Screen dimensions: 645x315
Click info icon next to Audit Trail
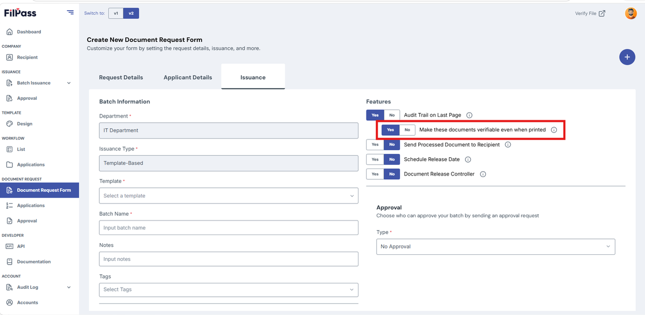469,115
